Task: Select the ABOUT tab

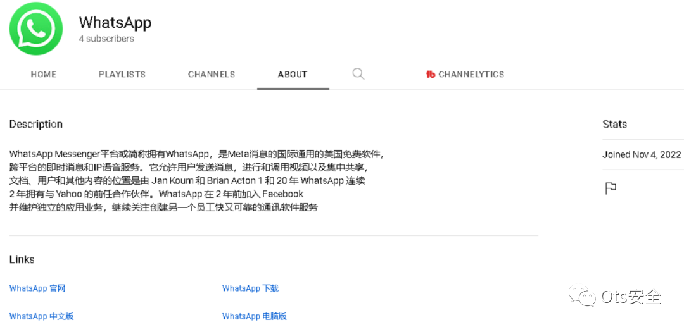Action: coord(293,75)
